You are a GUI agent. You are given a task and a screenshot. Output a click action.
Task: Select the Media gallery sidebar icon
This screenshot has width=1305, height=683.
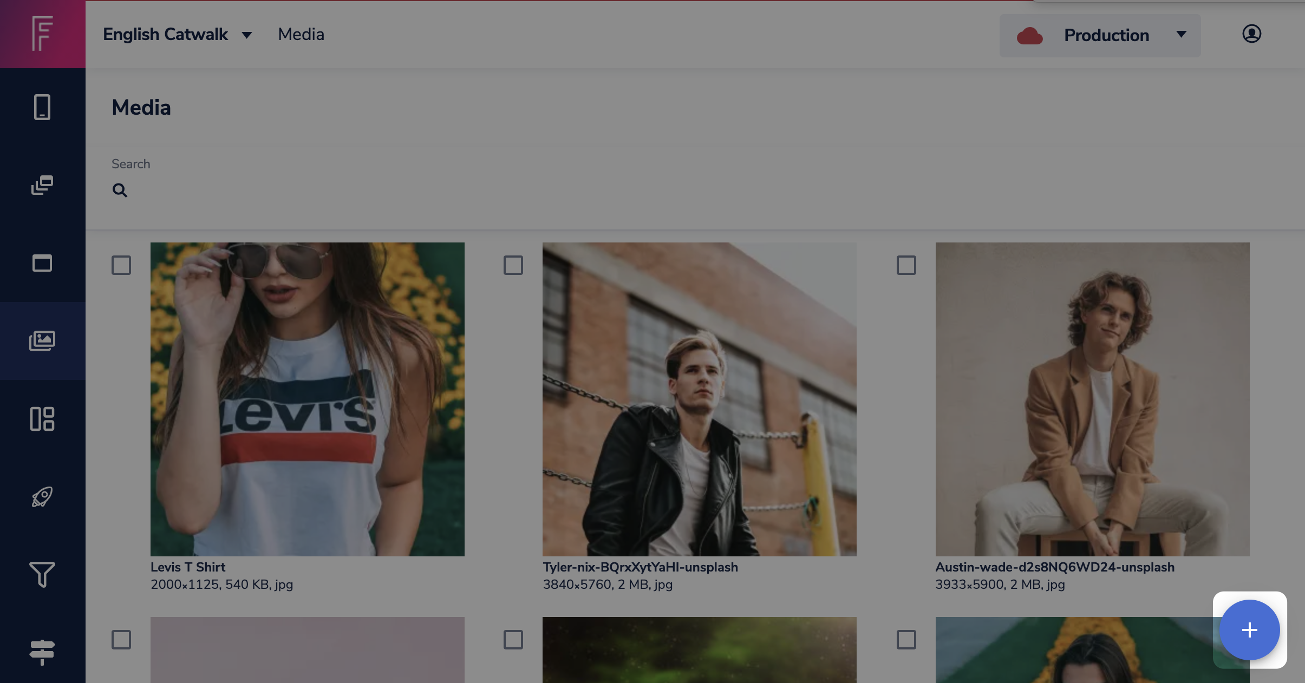point(42,341)
